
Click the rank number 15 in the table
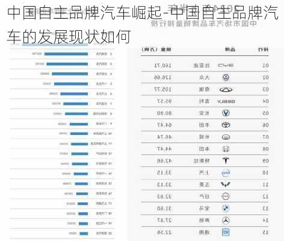tap(265, 233)
